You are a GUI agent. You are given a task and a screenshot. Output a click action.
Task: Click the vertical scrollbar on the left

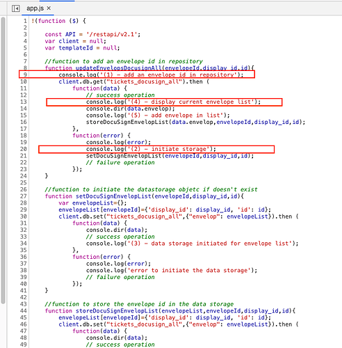tap(3, 160)
